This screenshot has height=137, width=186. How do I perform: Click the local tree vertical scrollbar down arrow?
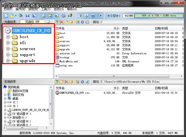click(x=51, y=124)
